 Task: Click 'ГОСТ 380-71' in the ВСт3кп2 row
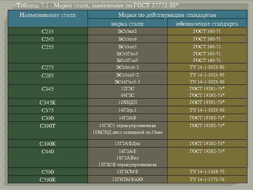pyautogui.click(x=207, y=31)
